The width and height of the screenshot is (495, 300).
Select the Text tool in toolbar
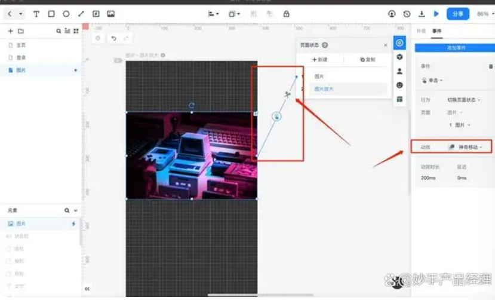tap(36, 14)
